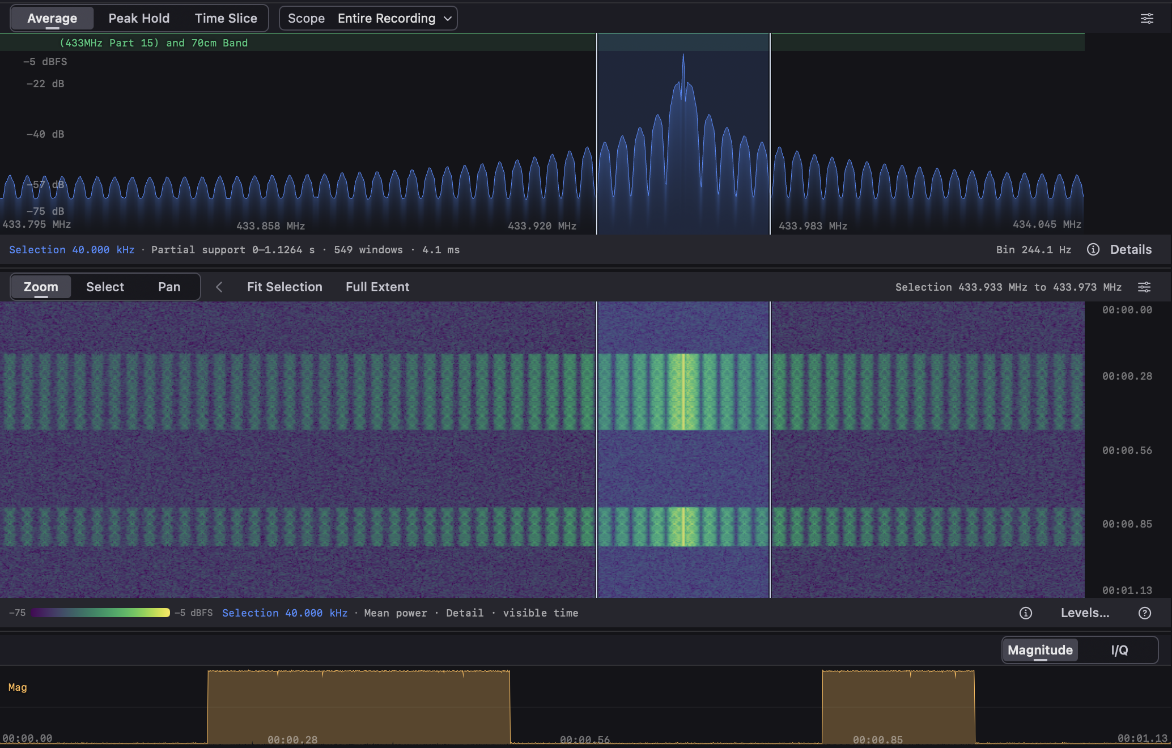Viewport: 1172px width, 748px height.
Task: Click first waterfall burst center line
Action: (683, 392)
